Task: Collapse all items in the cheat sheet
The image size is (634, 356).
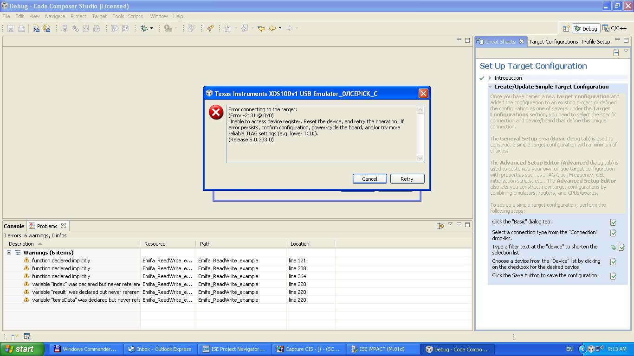Action: point(615,51)
